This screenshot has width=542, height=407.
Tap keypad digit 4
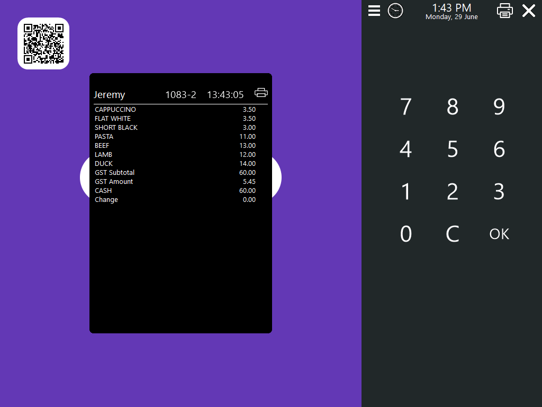click(x=406, y=149)
